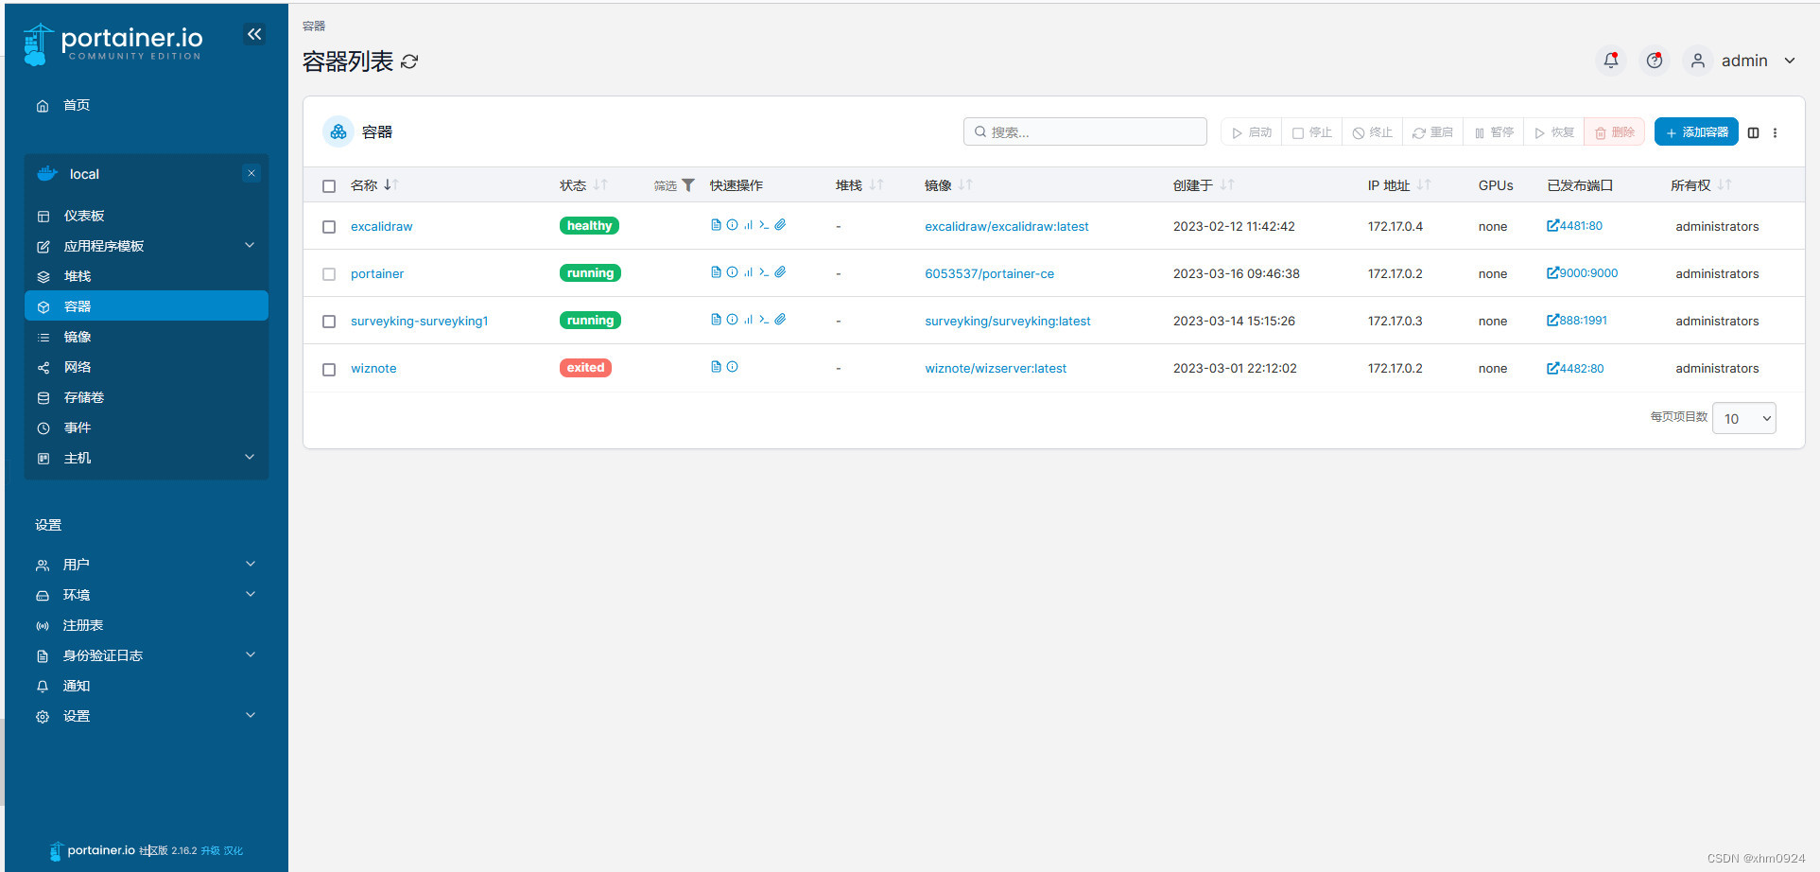Sort table by 名称 column
The width and height of the screenshot is (1820, 872).
[374, 185]
